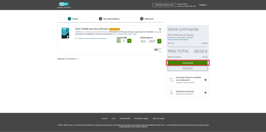This screenshot has height=132, width=266.
Task: Select the Panier step tab
Action: (73, 19)
